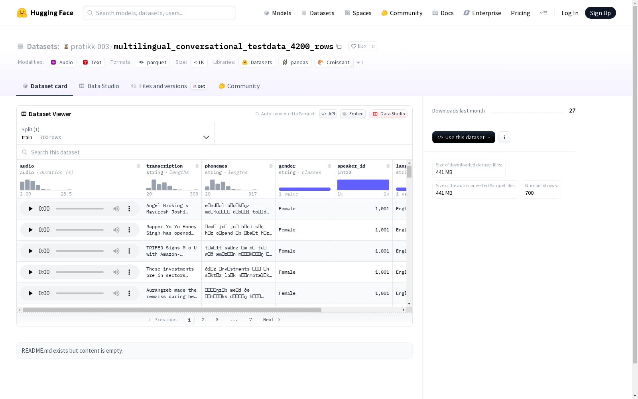This screenshot has height=399, width=638.
Task: Click the Embed button
Action: pyautogui.click(x=353, y=114)
